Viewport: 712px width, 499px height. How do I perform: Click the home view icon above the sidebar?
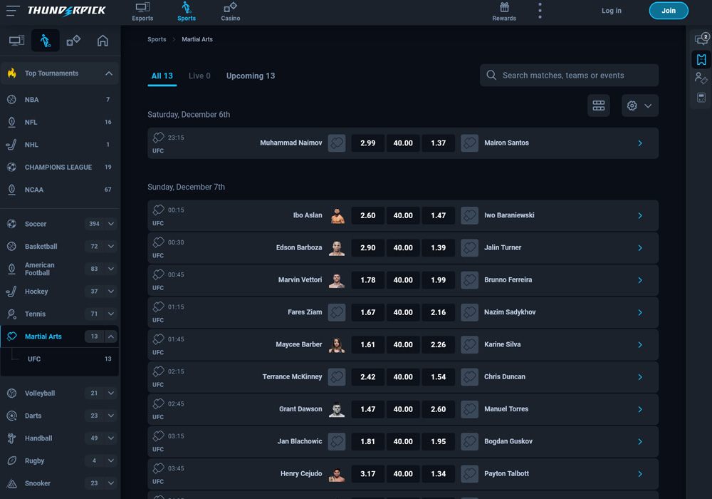pyautogui.click(x=103, y=41)
